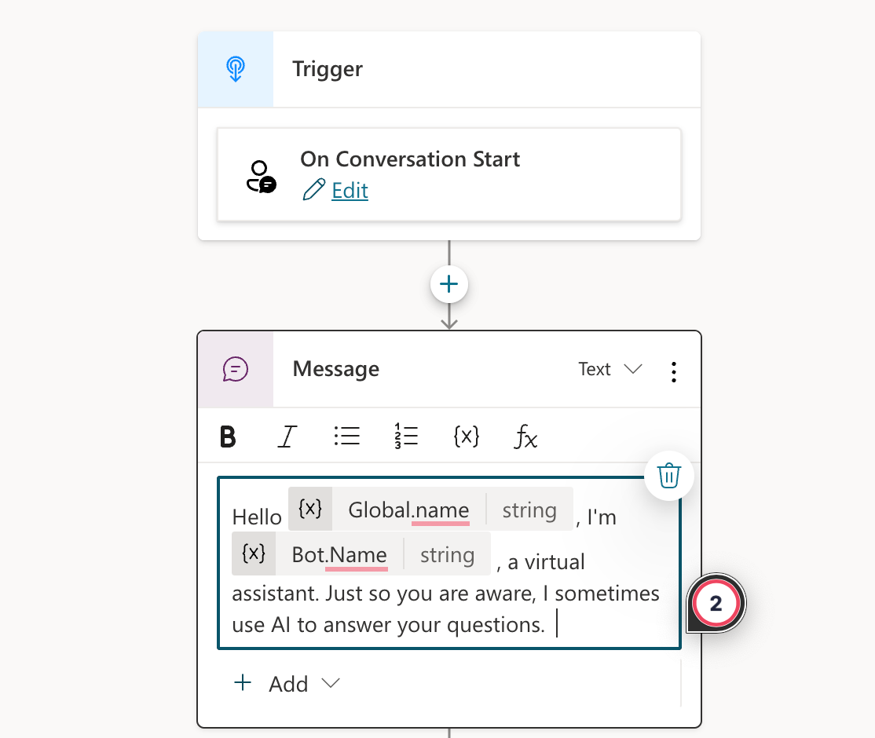Click the purple Message node icon
Screen dimensions: 875x738
pos(236,369)
